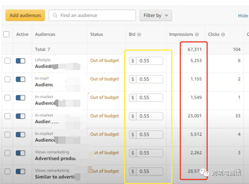Check the select-all checkbox in header row
The height and width of the screenshot is (184, 249).
[6, 34]
